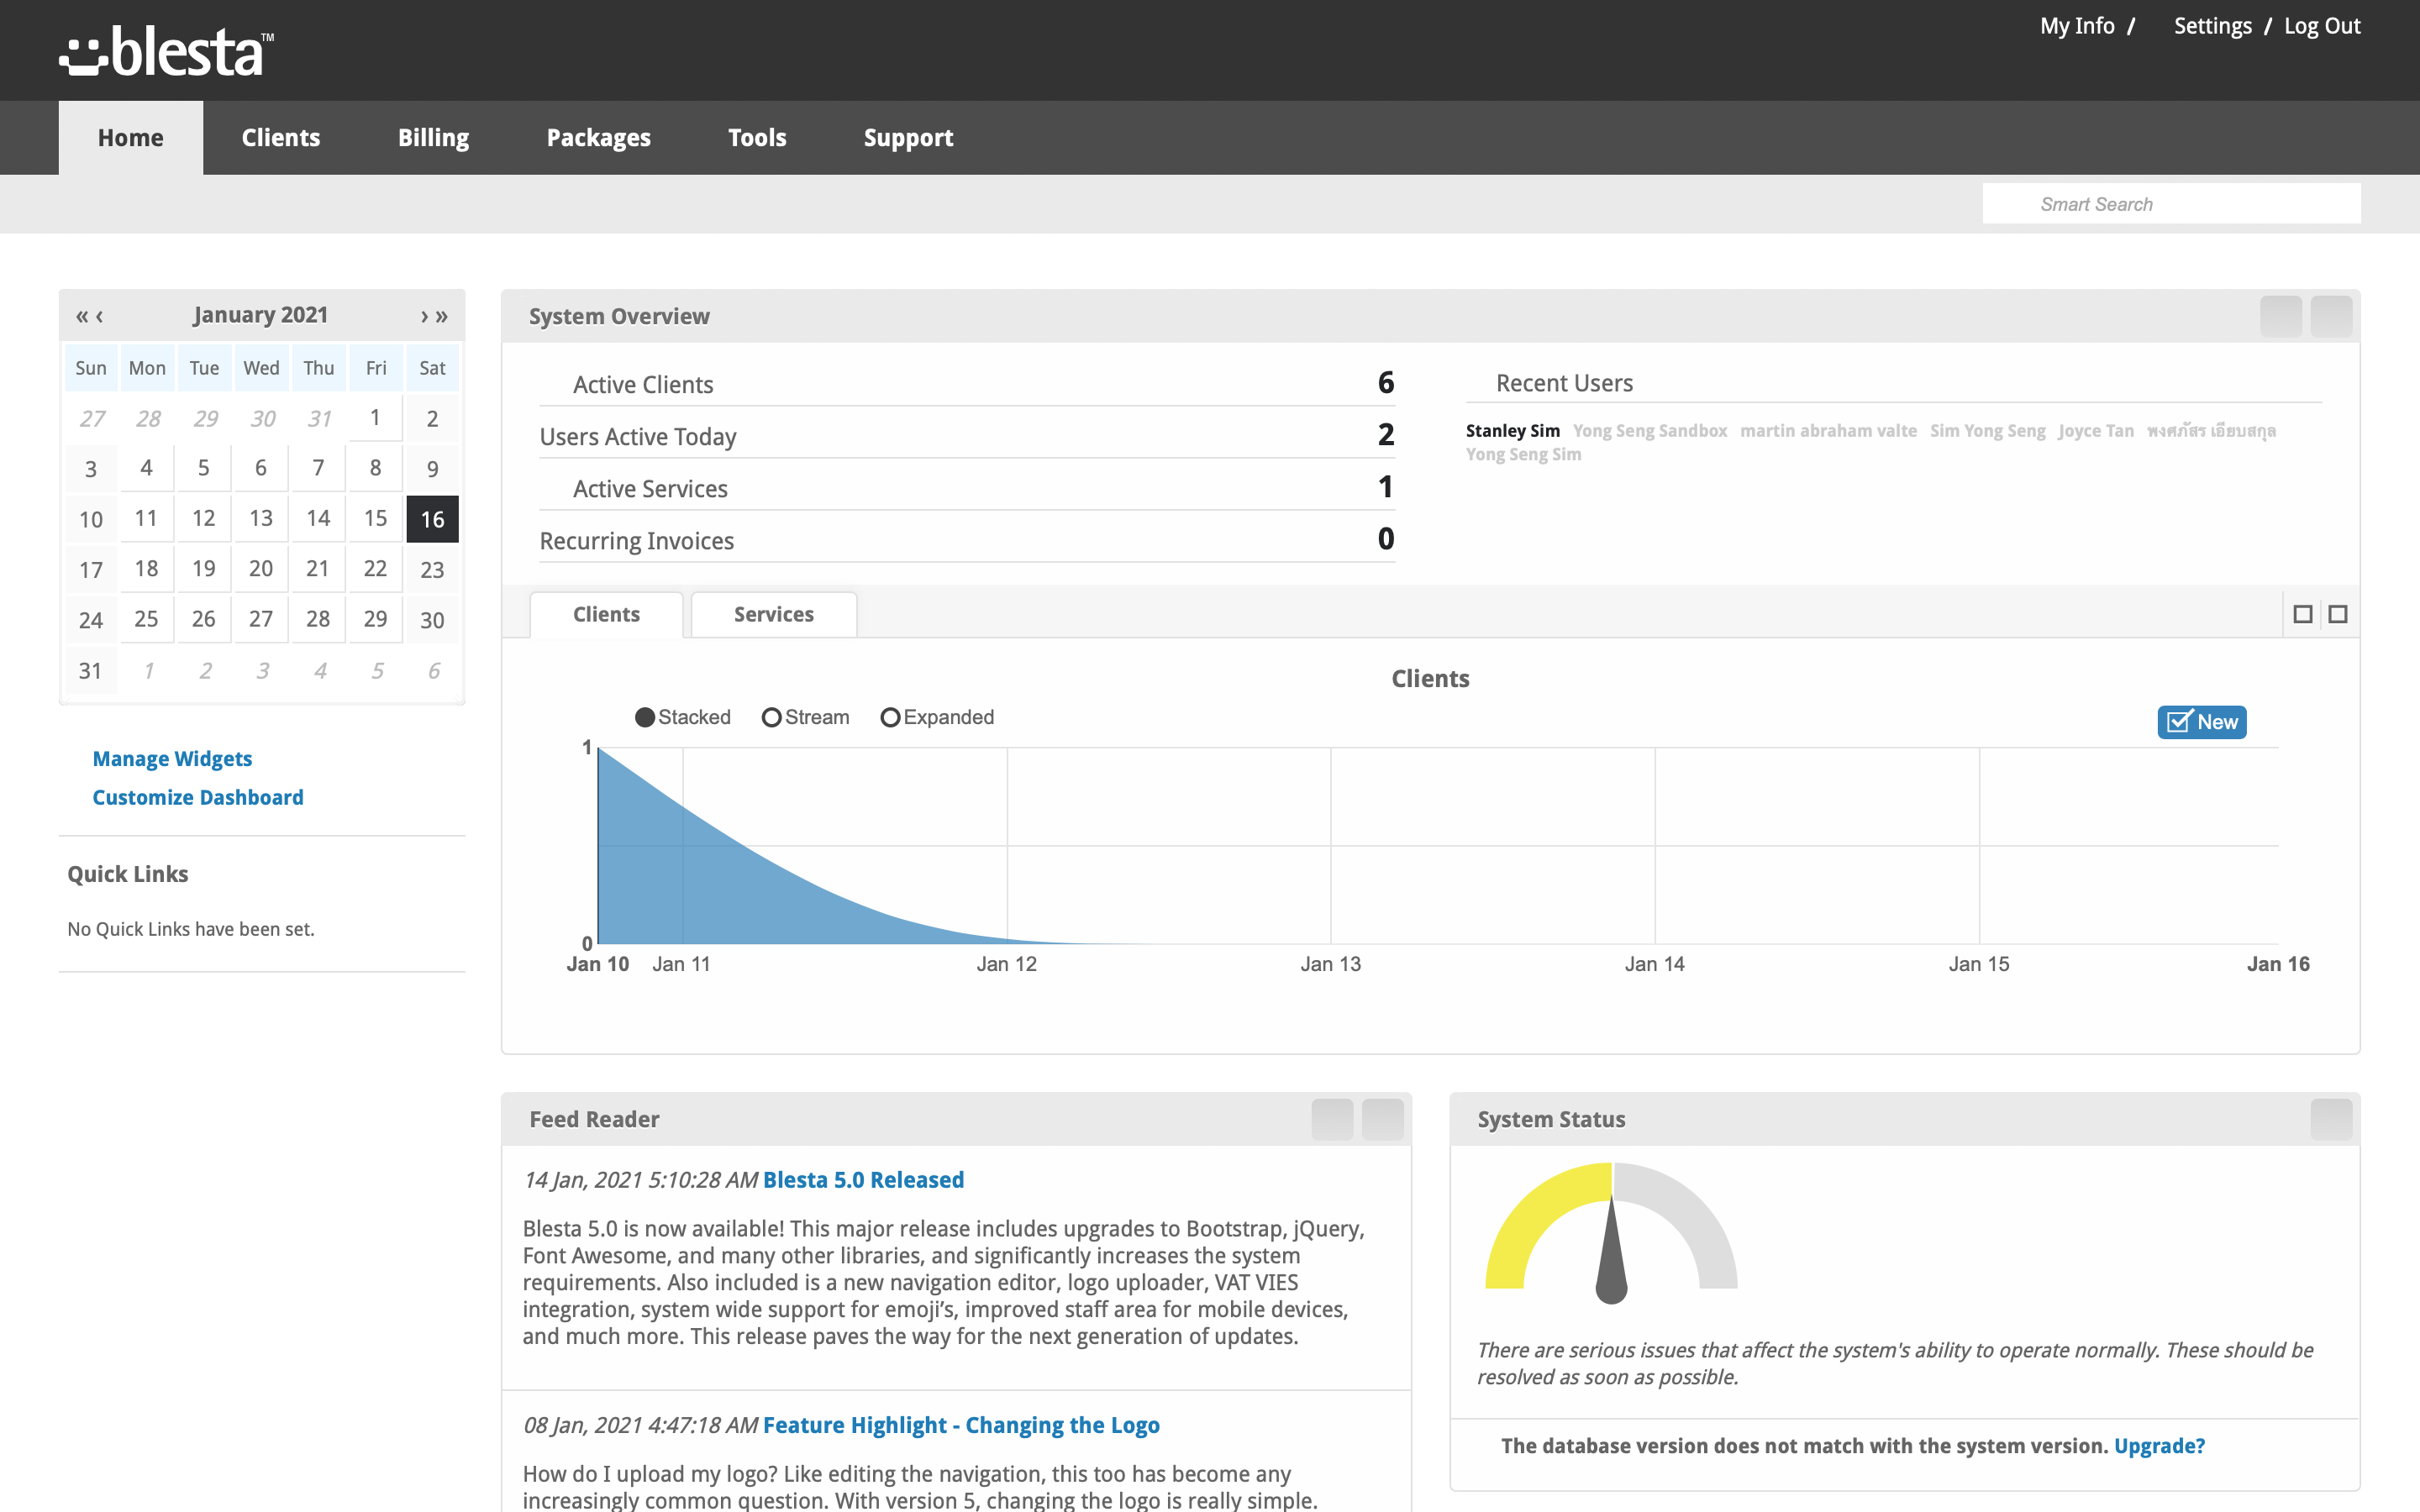Viewport: 2420px width, 1512px height.
Task: Open recent user Stanley Sim
Action: [1512, 431]
